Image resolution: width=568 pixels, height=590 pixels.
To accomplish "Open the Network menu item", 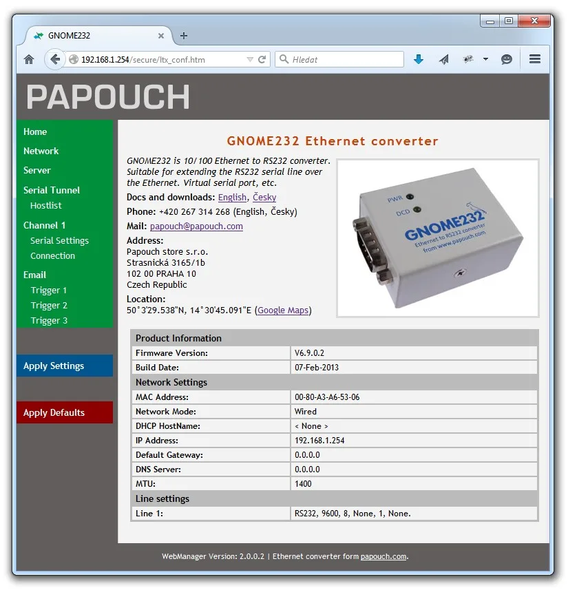I will (x=41, y=151).
